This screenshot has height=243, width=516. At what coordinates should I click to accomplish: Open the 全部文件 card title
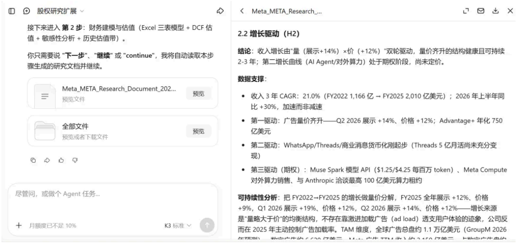point(75,126)
